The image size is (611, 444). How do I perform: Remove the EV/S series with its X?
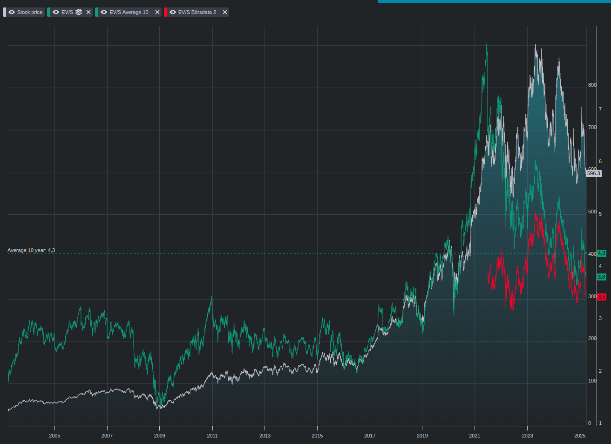point(88,12)
